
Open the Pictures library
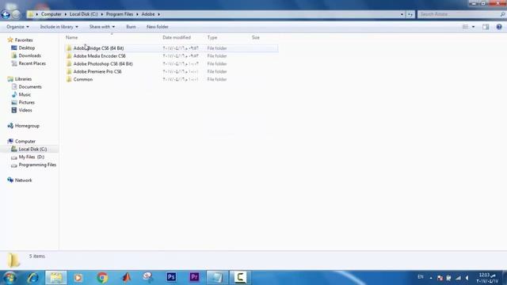point(26,102)
